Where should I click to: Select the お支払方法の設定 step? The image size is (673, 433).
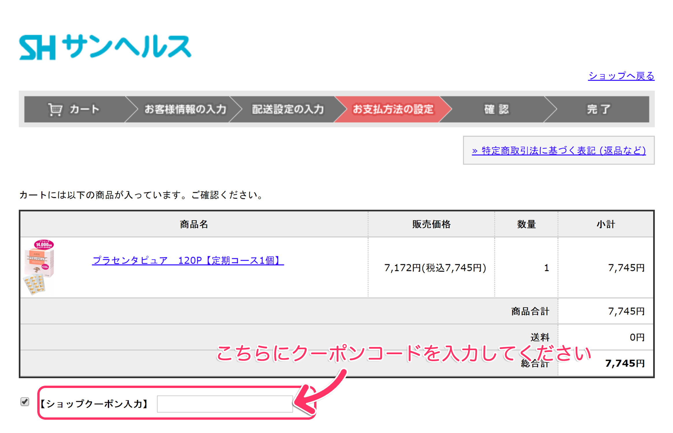(393, 109)
